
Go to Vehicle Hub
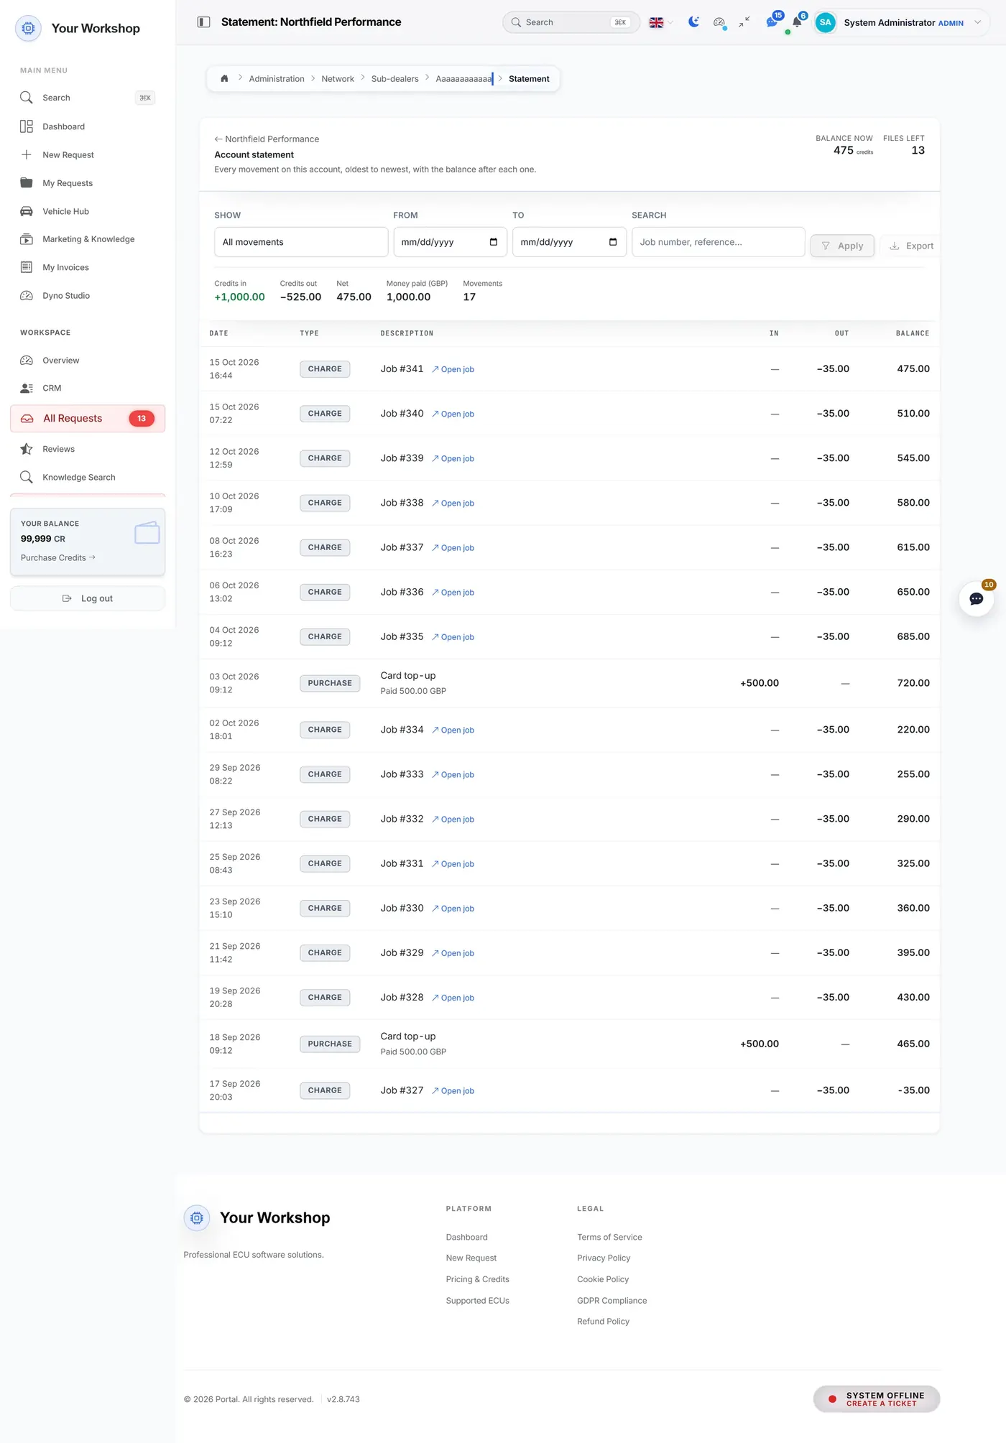88,211
